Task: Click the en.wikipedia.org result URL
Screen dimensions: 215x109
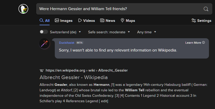Action: point(87,70)
